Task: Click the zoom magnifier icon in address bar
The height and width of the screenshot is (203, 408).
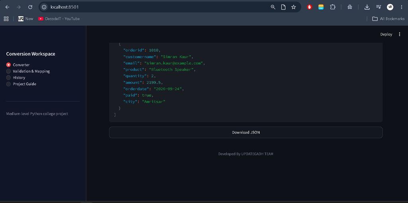Action: pos(273,7)
